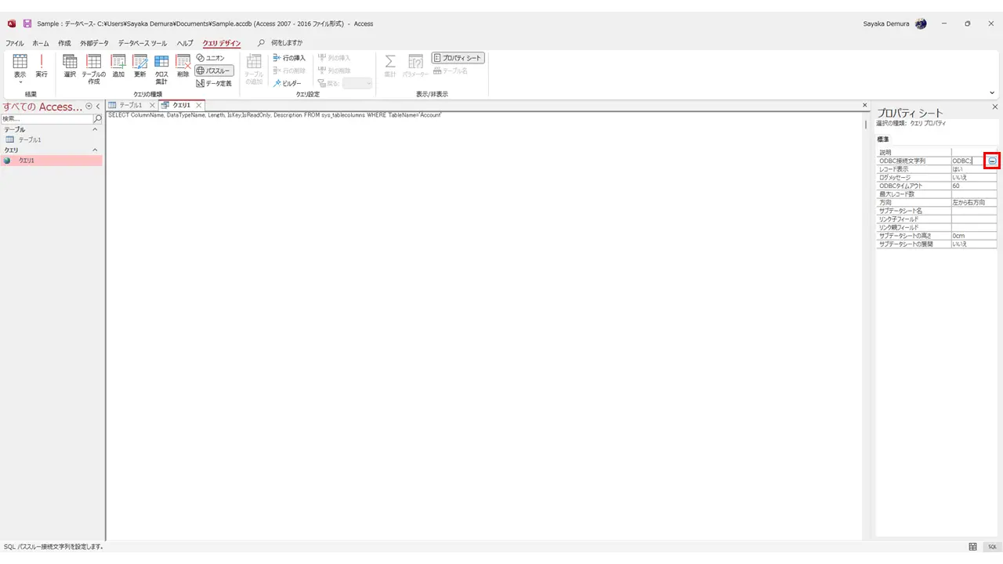Collapse the クエリ group in navigation pane

point(96,150)
